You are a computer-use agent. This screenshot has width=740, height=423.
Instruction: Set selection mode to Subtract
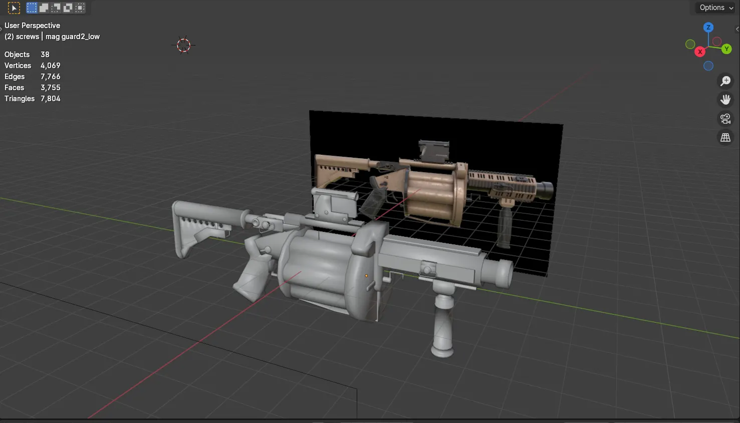pyautogui.click(x=56, y=8)
